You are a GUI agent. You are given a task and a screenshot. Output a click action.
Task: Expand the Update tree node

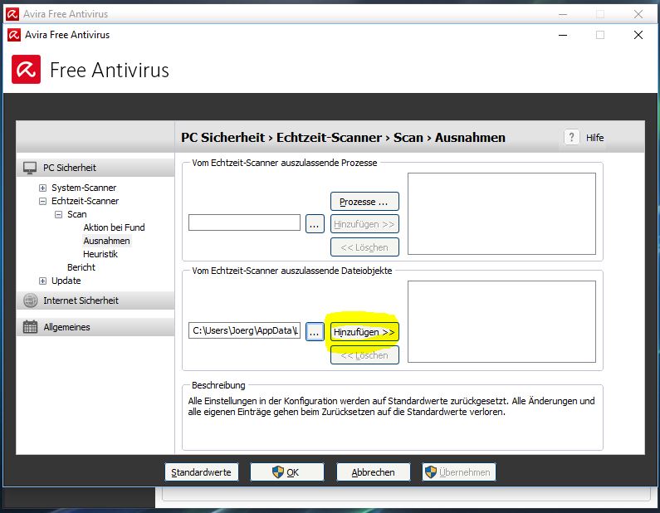coord(43,281)
